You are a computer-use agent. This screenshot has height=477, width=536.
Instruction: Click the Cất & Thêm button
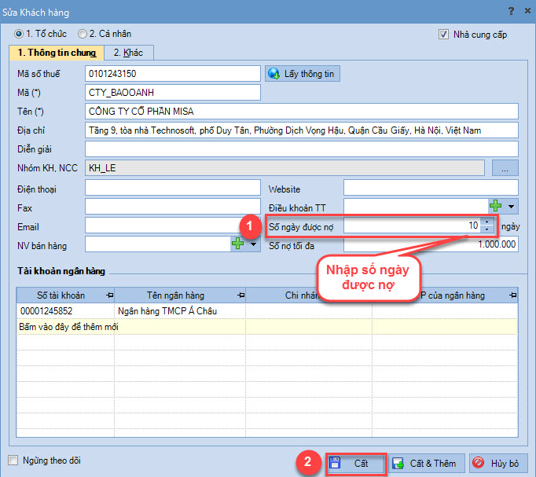(x=427, y=464)
